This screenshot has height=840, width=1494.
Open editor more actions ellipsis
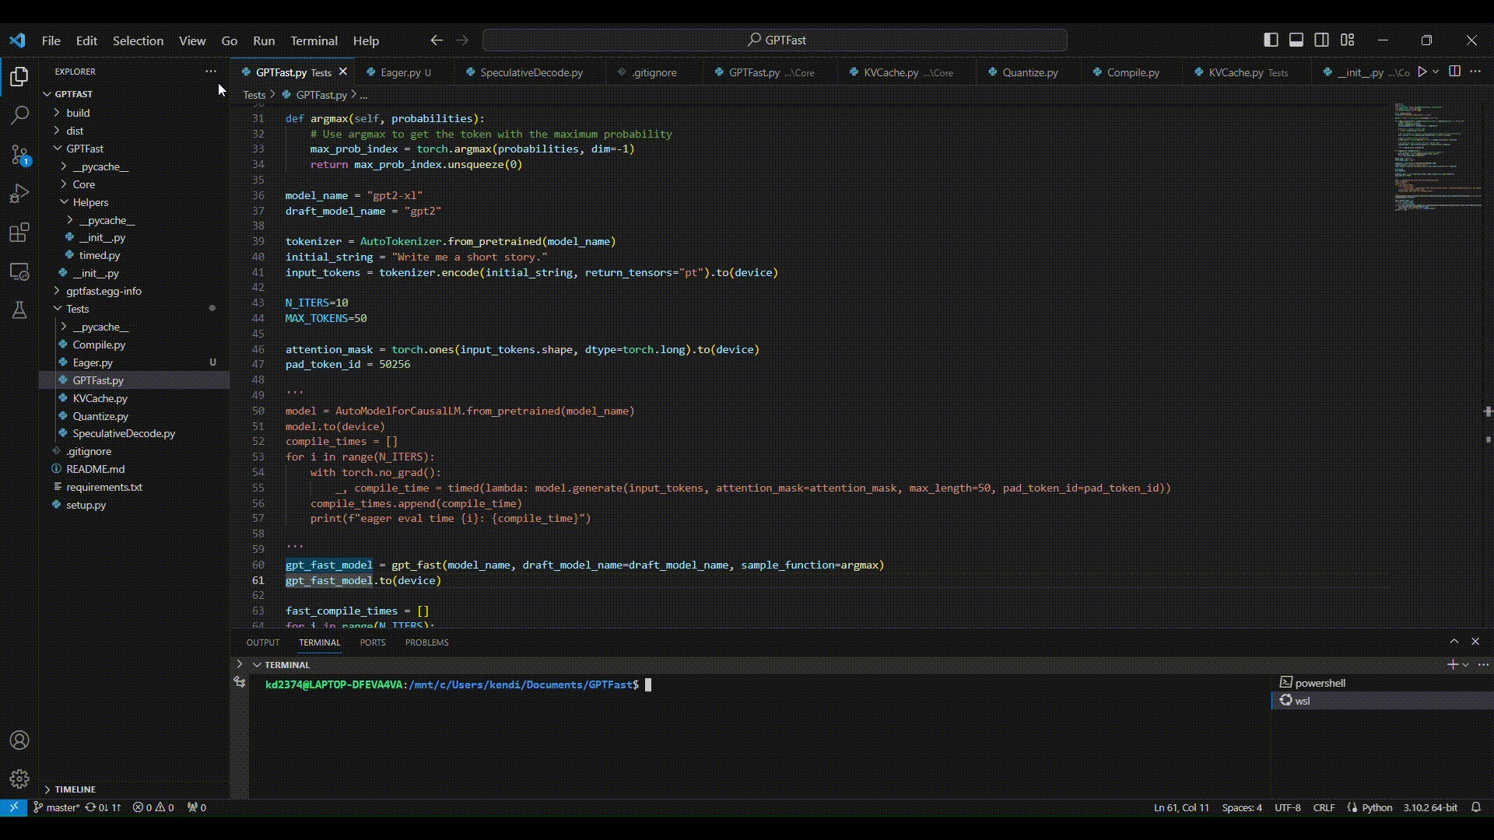coord(1476,72)
